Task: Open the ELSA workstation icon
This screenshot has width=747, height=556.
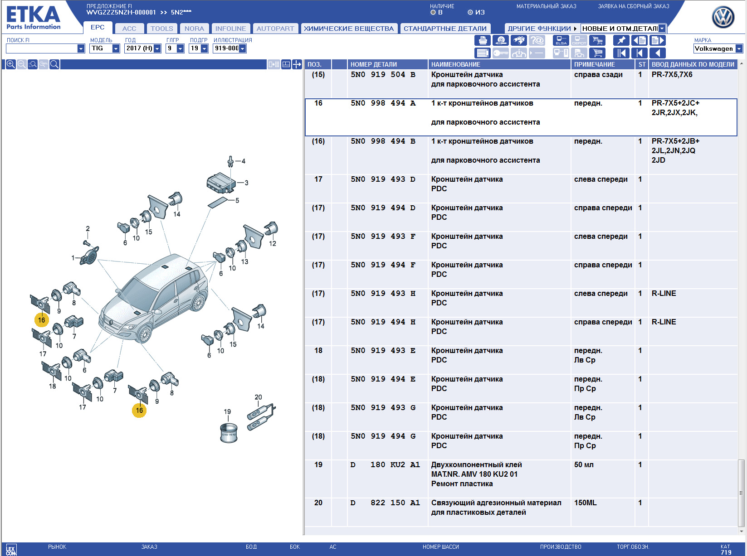Action: click(x=561, y=41)
